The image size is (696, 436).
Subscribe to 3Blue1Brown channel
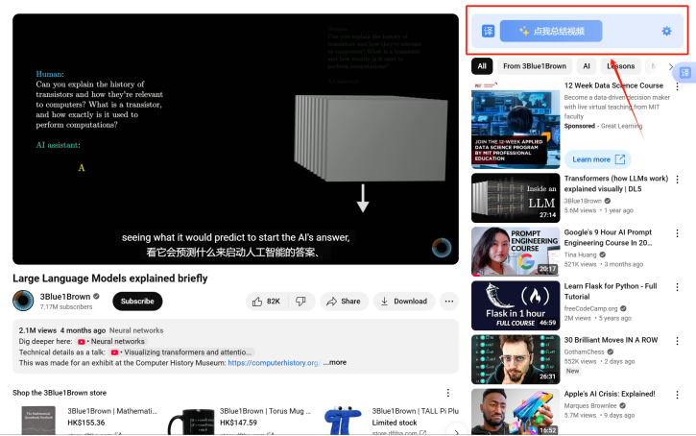pyautogui.click(x=137, y=301)
